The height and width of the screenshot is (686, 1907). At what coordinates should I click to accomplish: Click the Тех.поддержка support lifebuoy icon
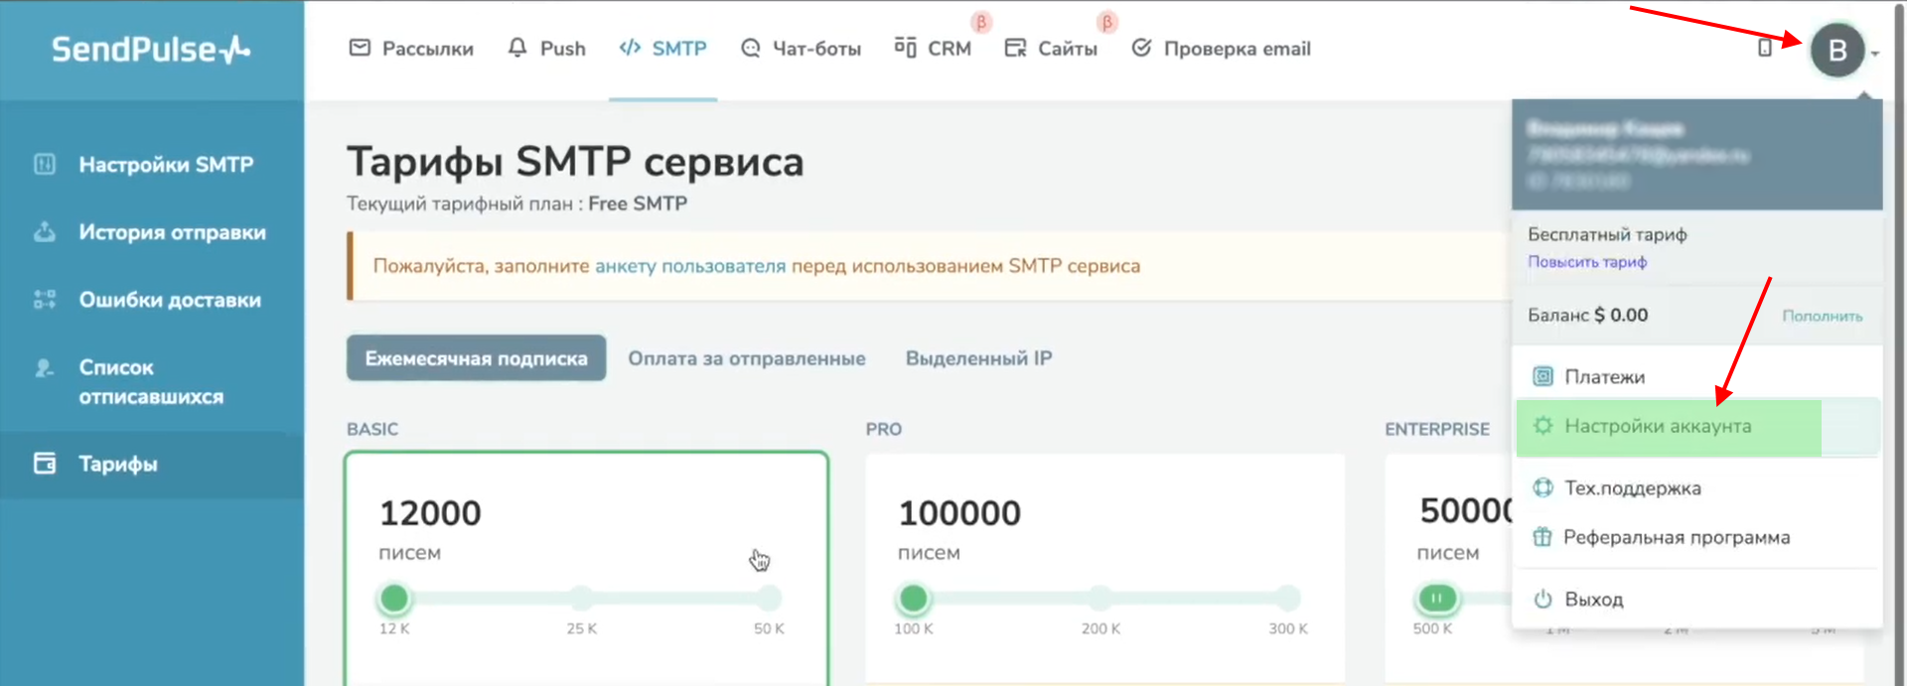pos(1542,487)
